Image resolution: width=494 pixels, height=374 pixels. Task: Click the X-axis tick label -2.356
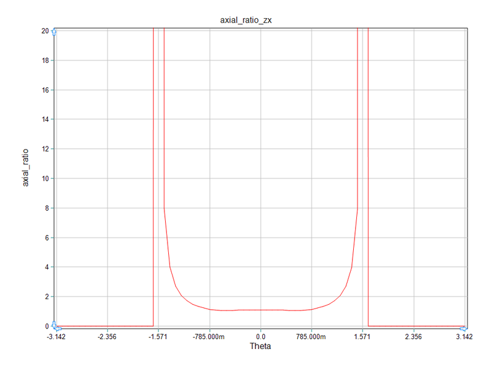pyautogui.click(x=107, y=337)
